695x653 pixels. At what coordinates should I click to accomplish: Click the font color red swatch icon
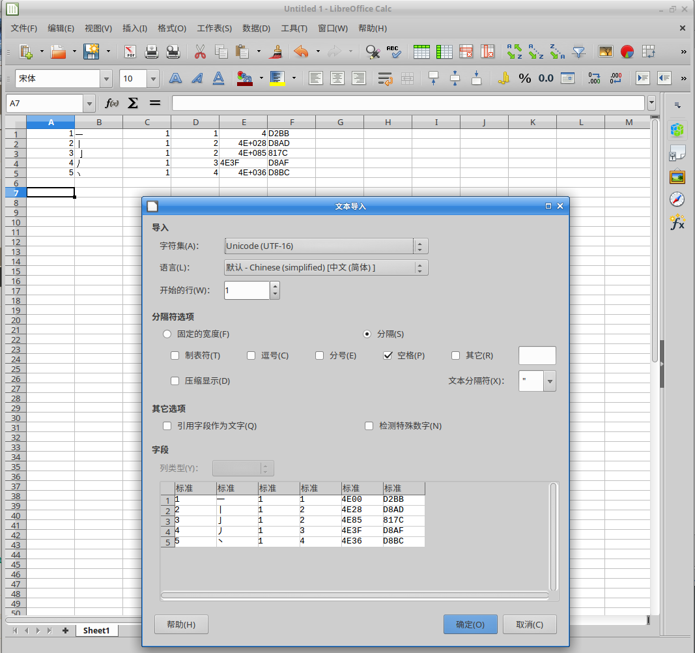(244, 78)
